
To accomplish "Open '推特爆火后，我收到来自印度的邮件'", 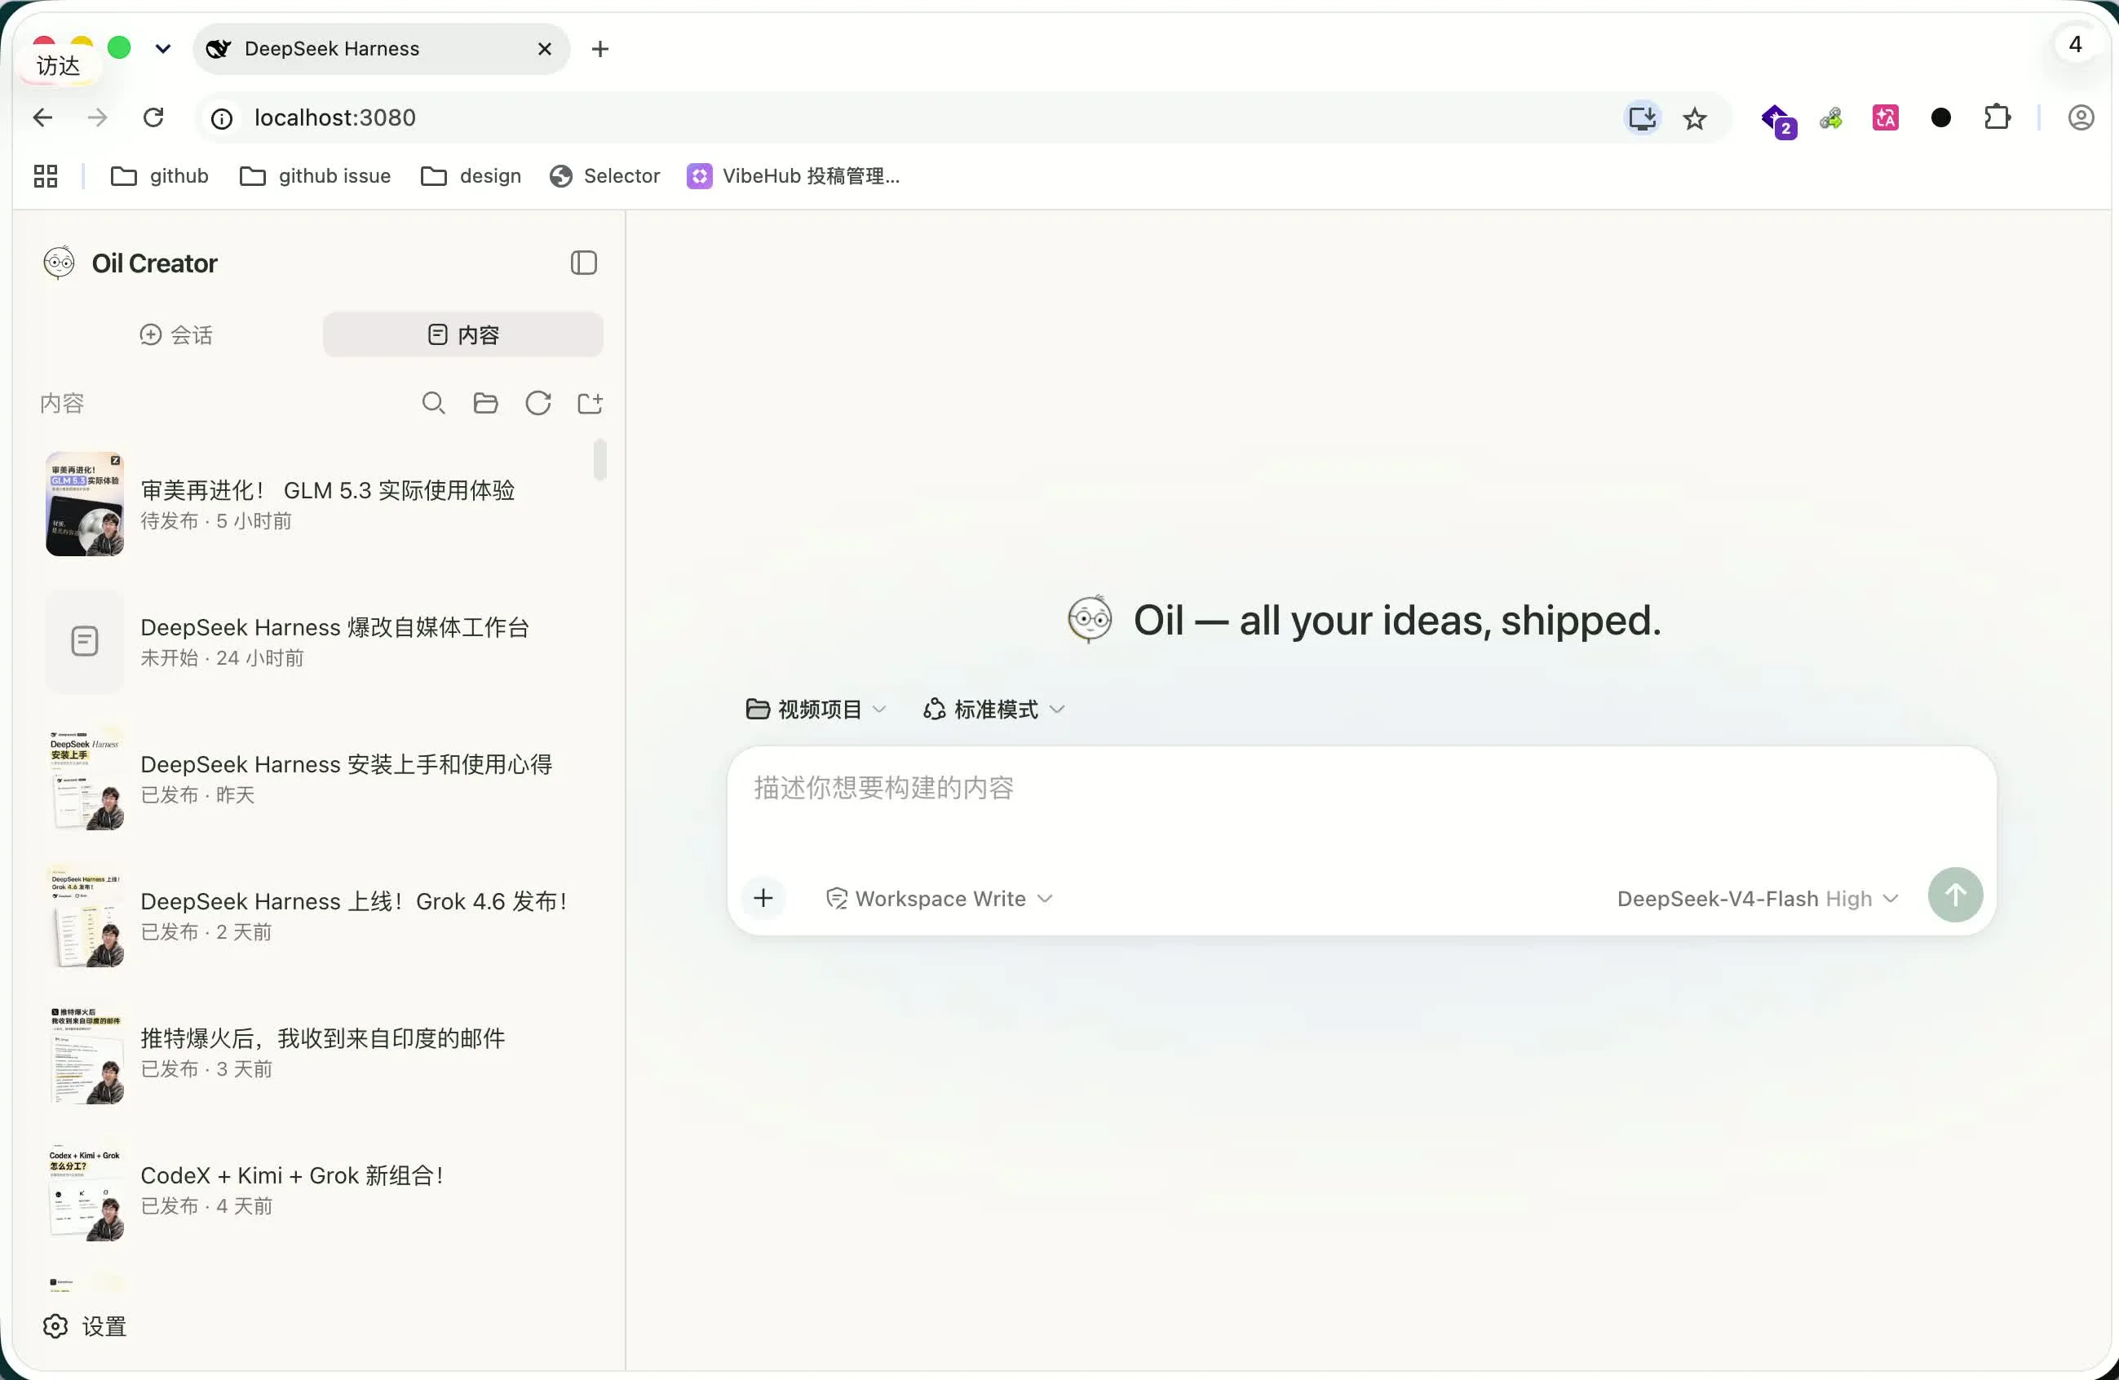I will point(322,1039).
